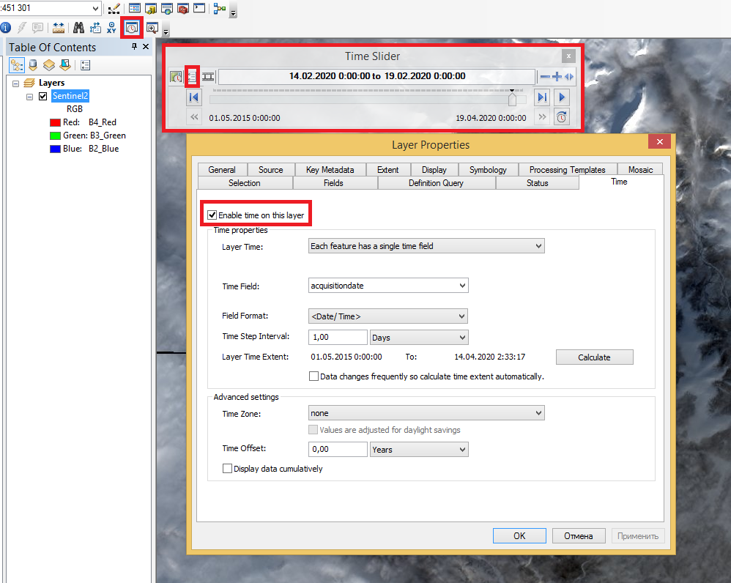The height and width of the screenshot is (583, 731).
Task: Open the Search window globe icon
Action: (x=167, y=8)
